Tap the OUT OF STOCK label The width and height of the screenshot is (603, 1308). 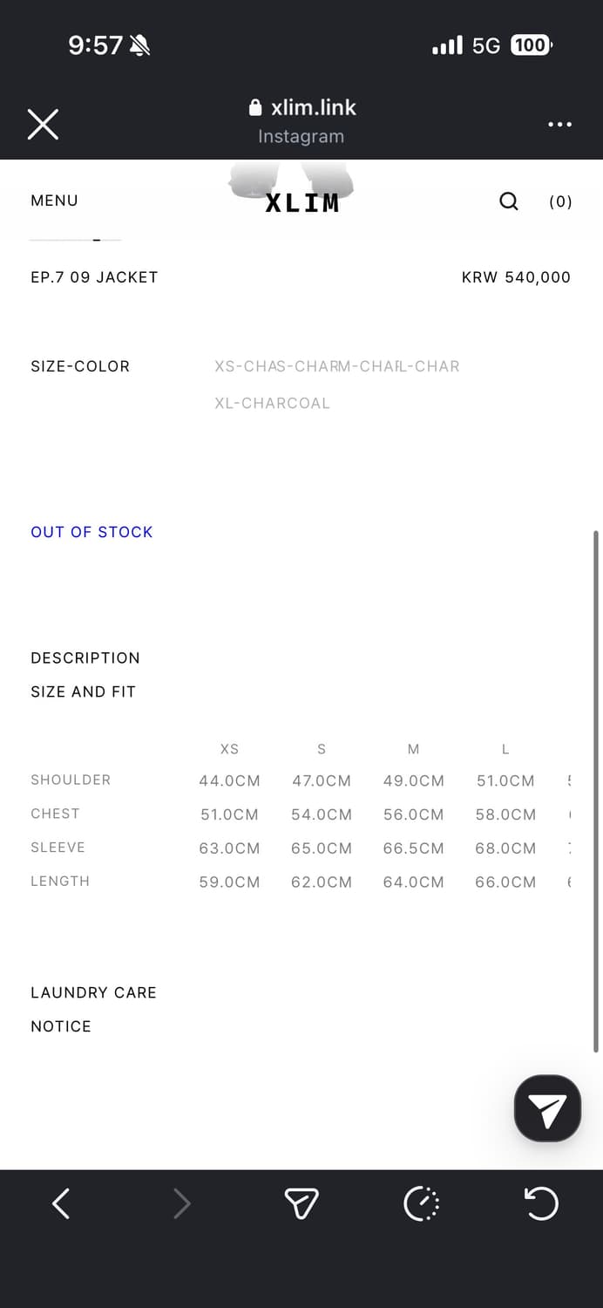coord(91,532)
